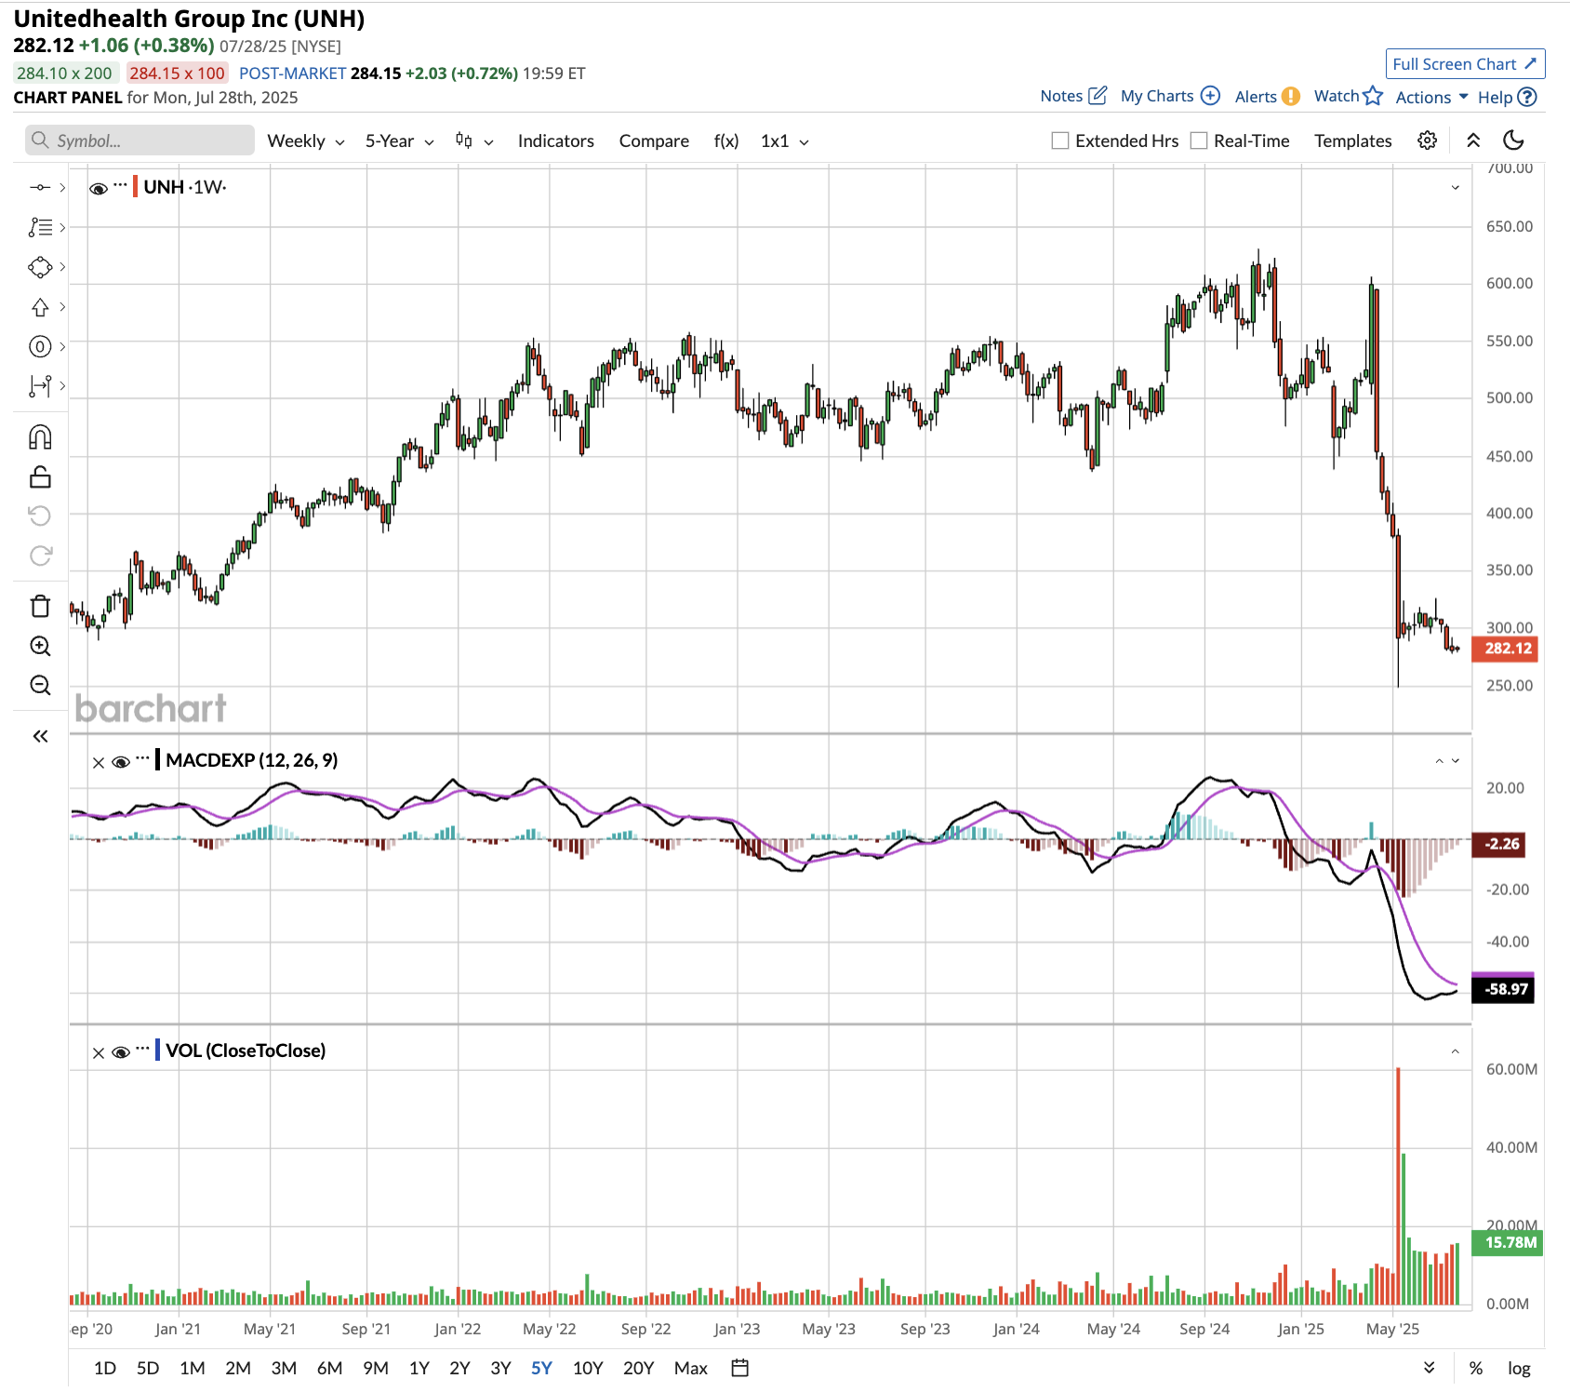Viewport: 1570px width, 1392px height.
Task: Enable Real-Time checkbox
Action: tap(1199, 141)
